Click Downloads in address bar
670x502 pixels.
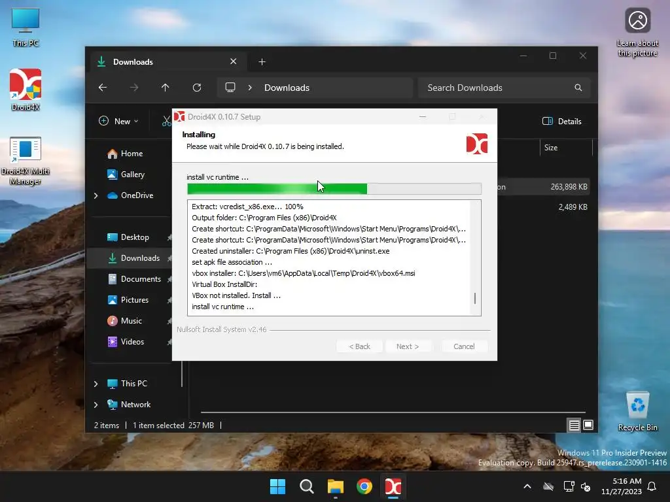(287, 88)
